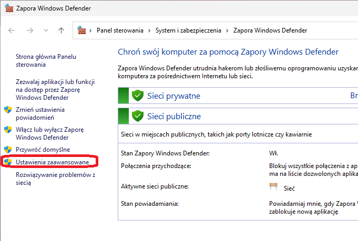Click the Przywróć domyślne link
This screenshot has width=358, height=241.
pos(43,150)
